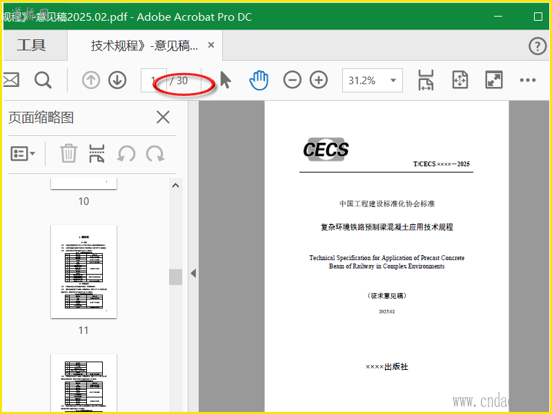Image resolution: width=552 pixels, height=414 pixels.
Task: Click 'Technical Specification for Application' line
Action: [x=386, y=257]
